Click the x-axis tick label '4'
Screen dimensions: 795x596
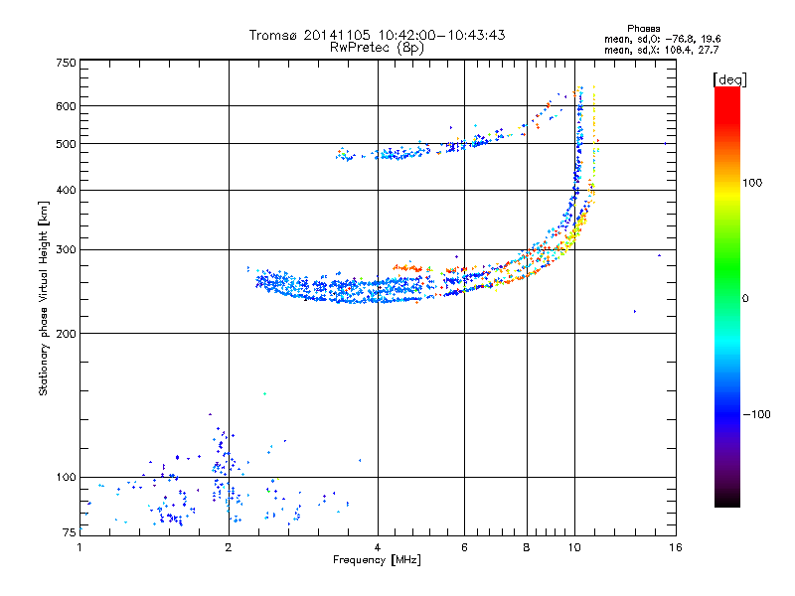click(x=378, y=547)
